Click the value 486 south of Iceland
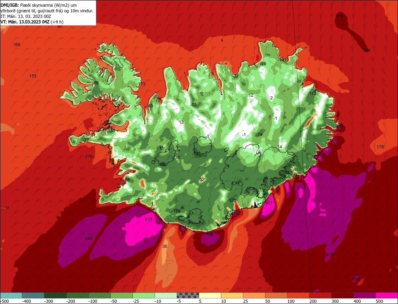The width and height of the screenshot is (398, 304). click(x=210, y=234)
